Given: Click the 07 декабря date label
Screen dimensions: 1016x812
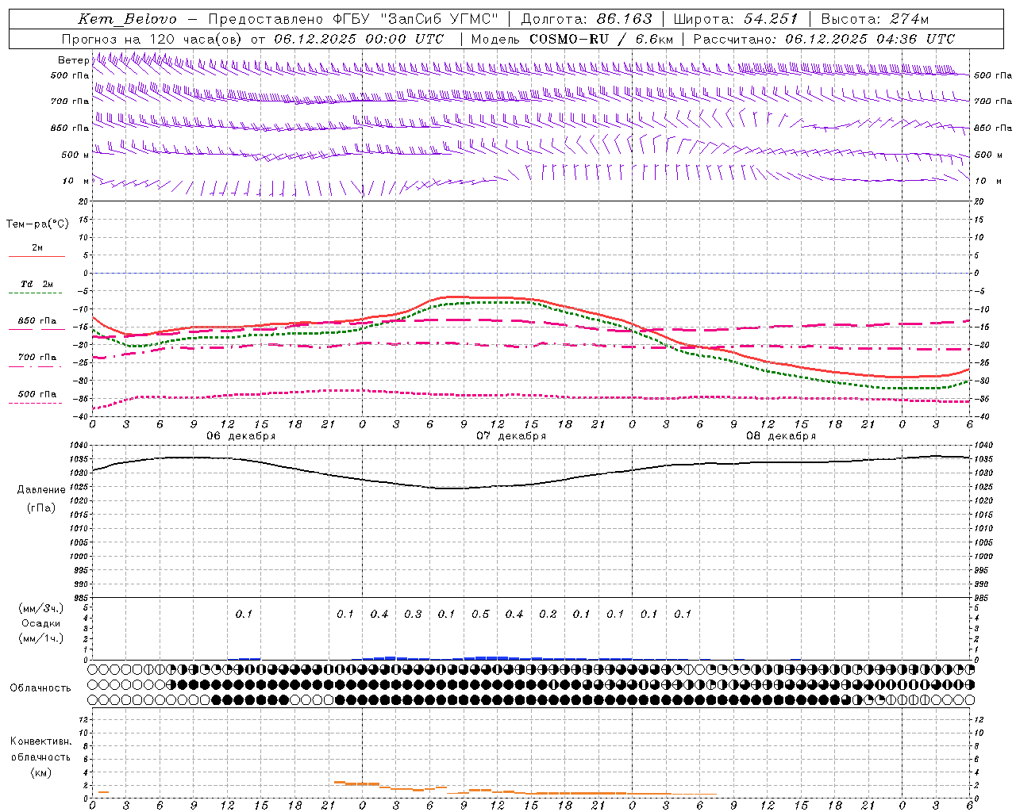Looking at the screenshot, I should [511, 436].
